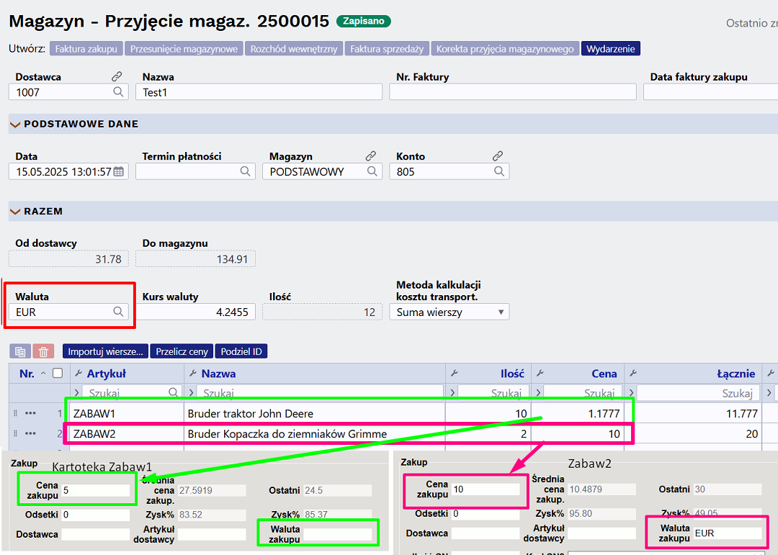778x555 pixels.
Task: Click Przelicz ceny button
Action: pos(182,351)
